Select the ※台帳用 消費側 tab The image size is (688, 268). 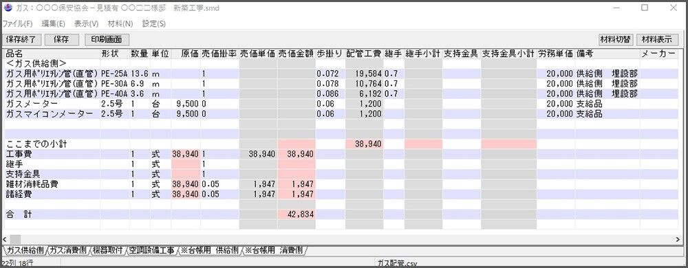tap(275, 250)
